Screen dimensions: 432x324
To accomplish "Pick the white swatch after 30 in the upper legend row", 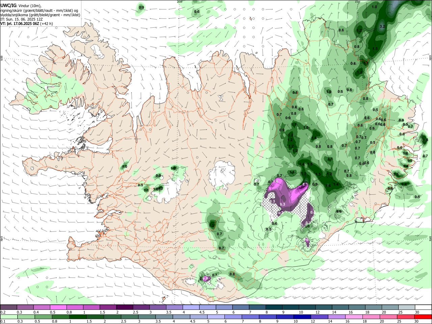I will tap(424, 307).
